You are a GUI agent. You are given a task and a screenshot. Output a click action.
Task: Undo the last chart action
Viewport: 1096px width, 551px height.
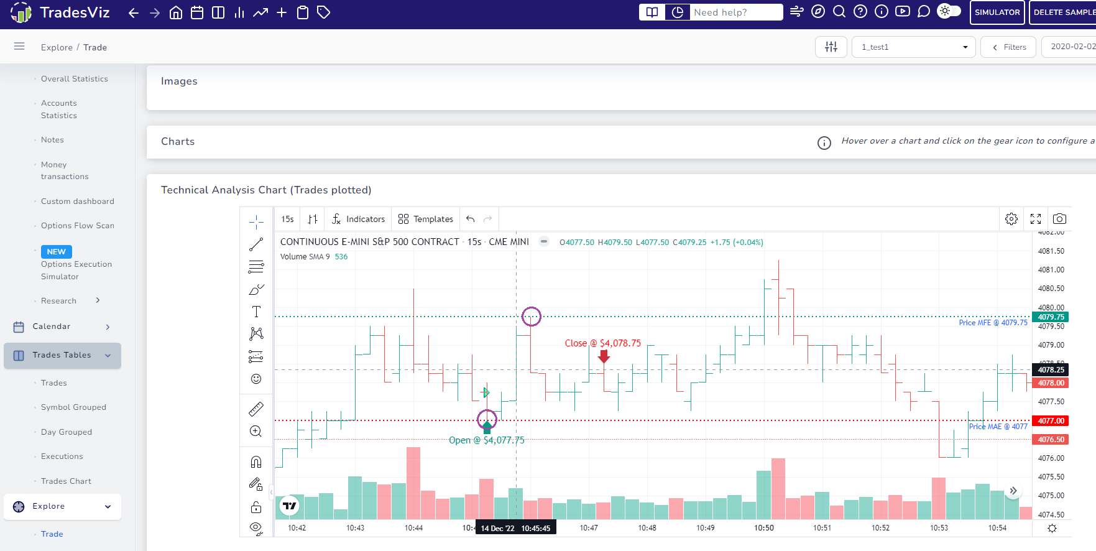click(x=471, y=219)
